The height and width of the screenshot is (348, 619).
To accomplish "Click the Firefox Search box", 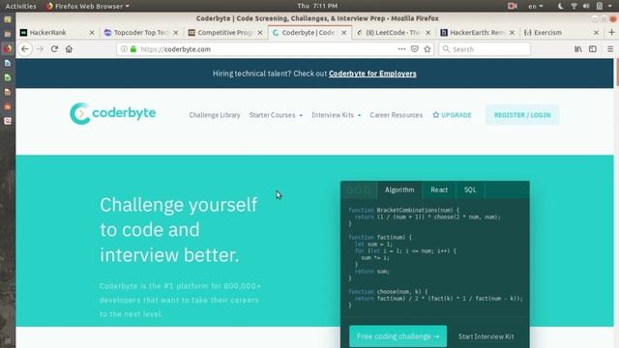I will click(485, 49).
